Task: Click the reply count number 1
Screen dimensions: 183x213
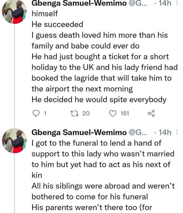Action: coord(45,113)
